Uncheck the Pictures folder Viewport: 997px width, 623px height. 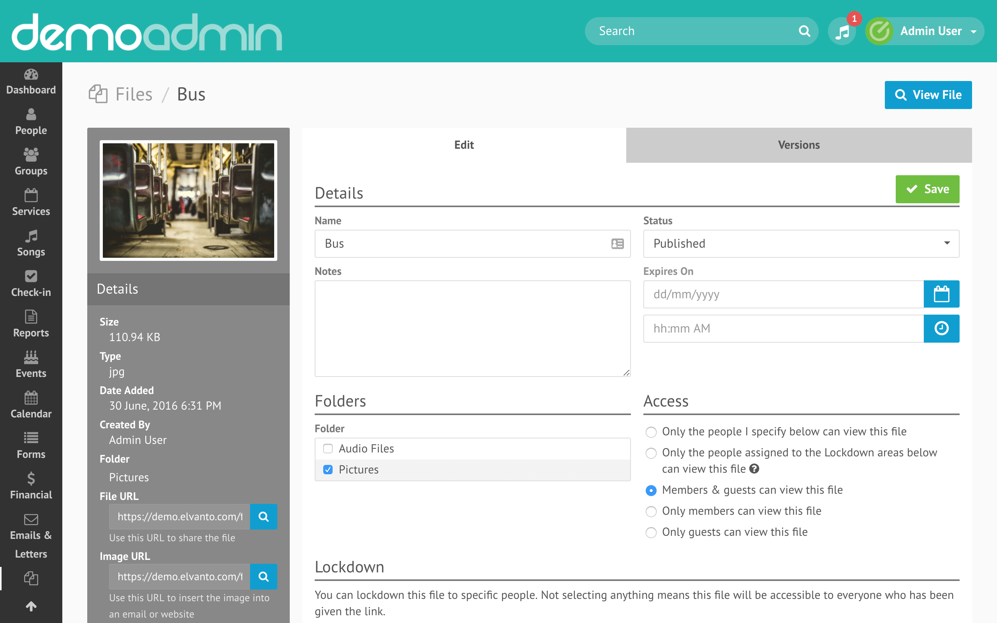pos(328,470)
